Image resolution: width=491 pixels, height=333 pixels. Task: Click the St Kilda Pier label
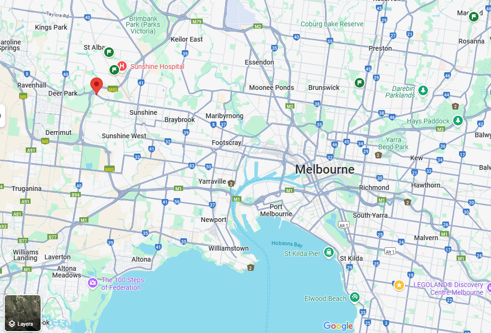(302, 254)
